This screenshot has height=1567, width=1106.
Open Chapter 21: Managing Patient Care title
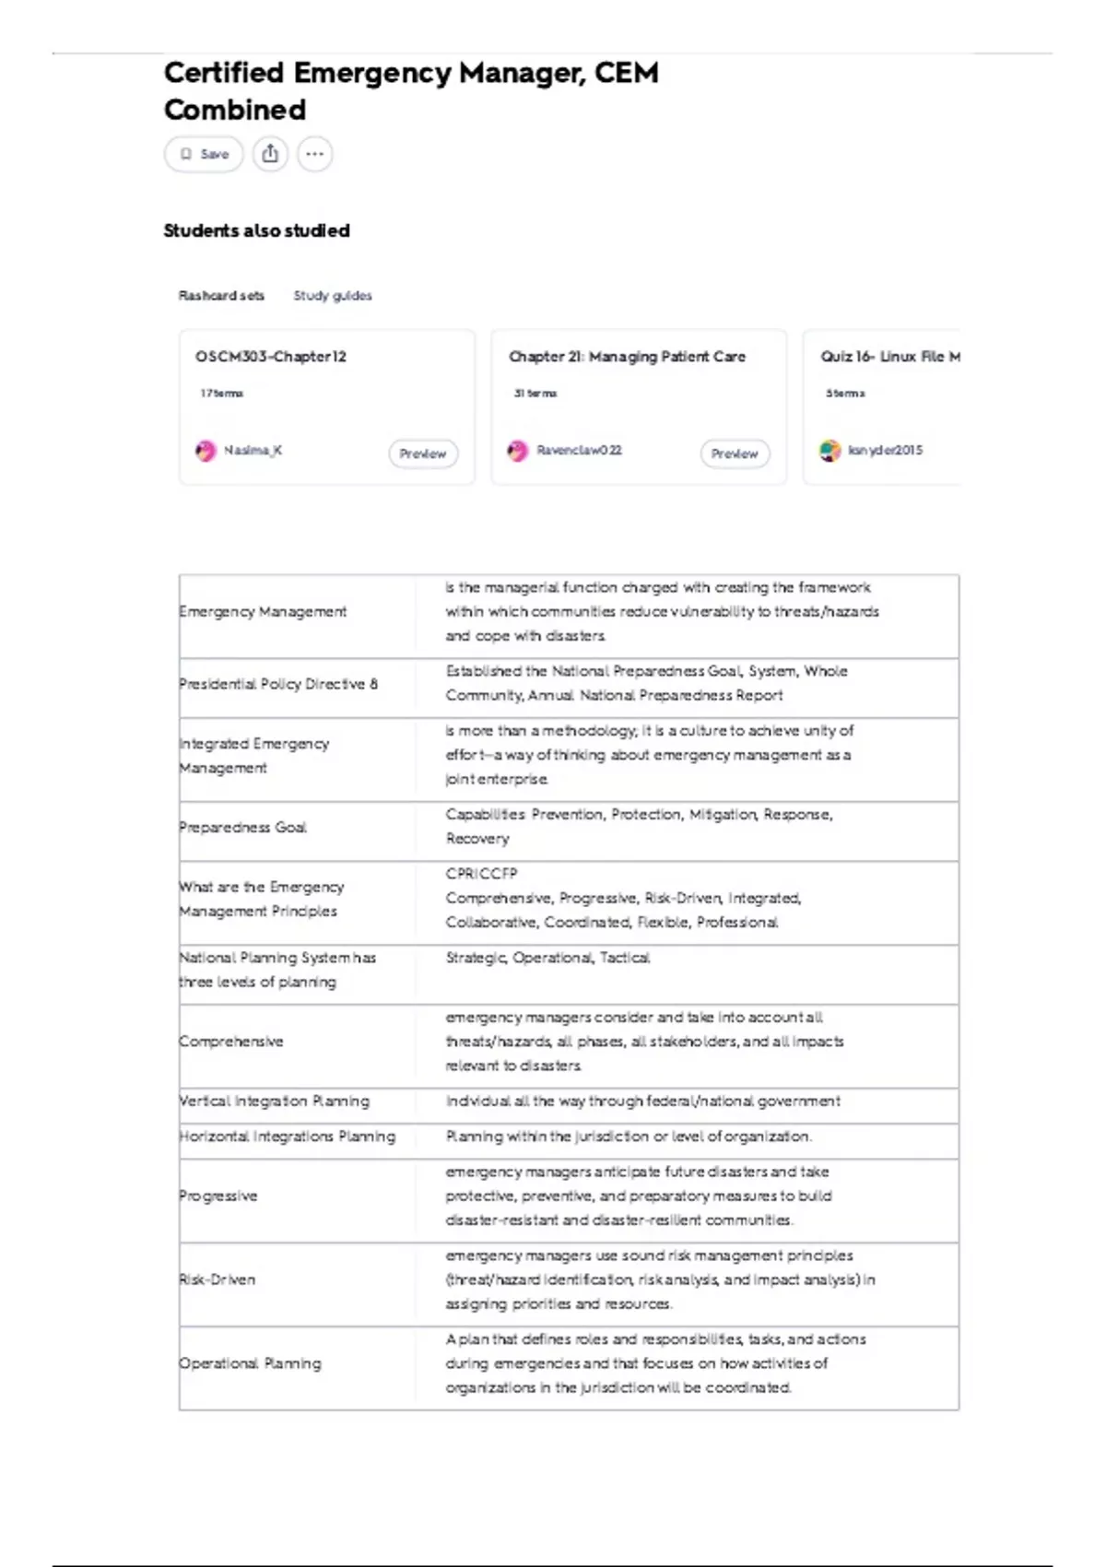click(627, 357)
